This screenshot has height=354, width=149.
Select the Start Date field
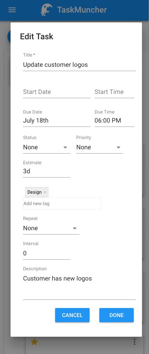point(57,92)
